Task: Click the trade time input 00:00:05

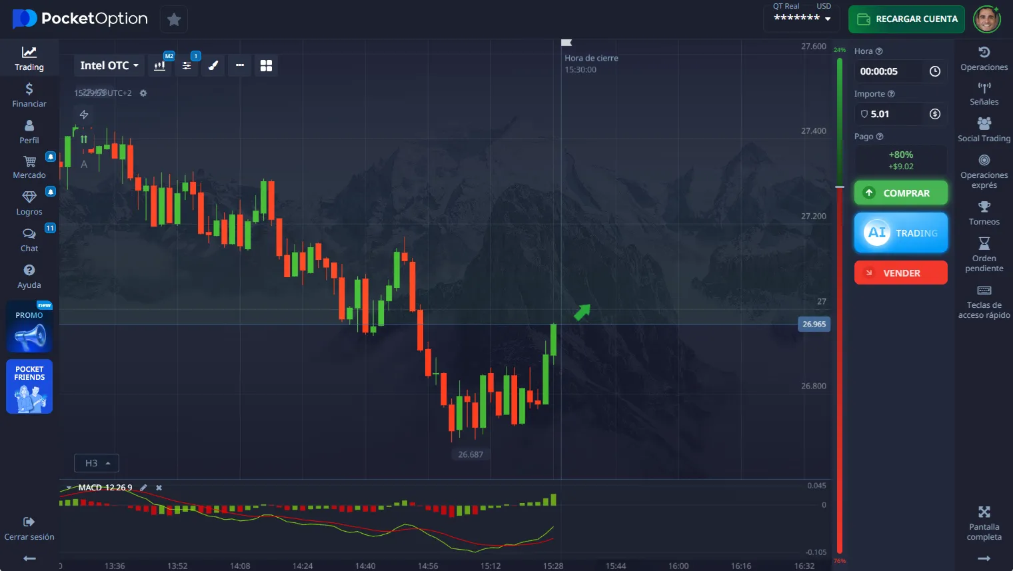Action: click(888, 71)
